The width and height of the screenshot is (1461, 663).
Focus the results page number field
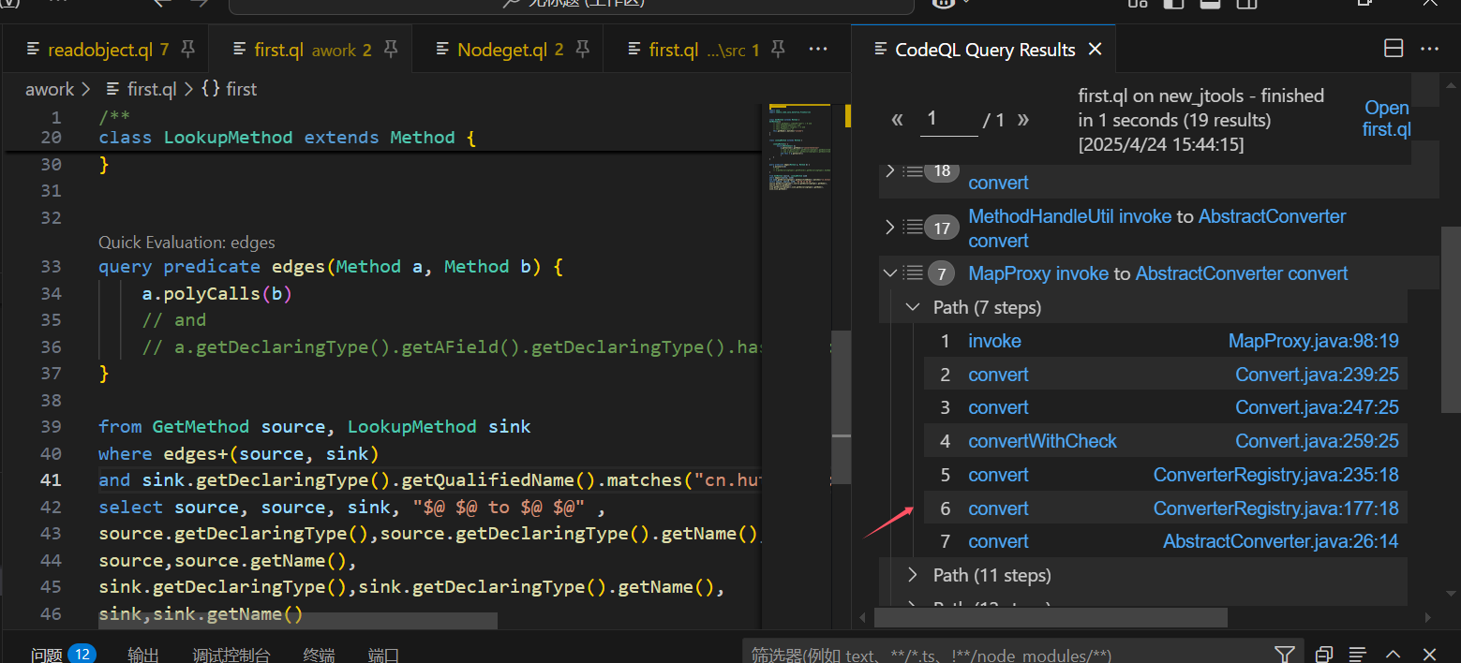[x=948, y=119]
